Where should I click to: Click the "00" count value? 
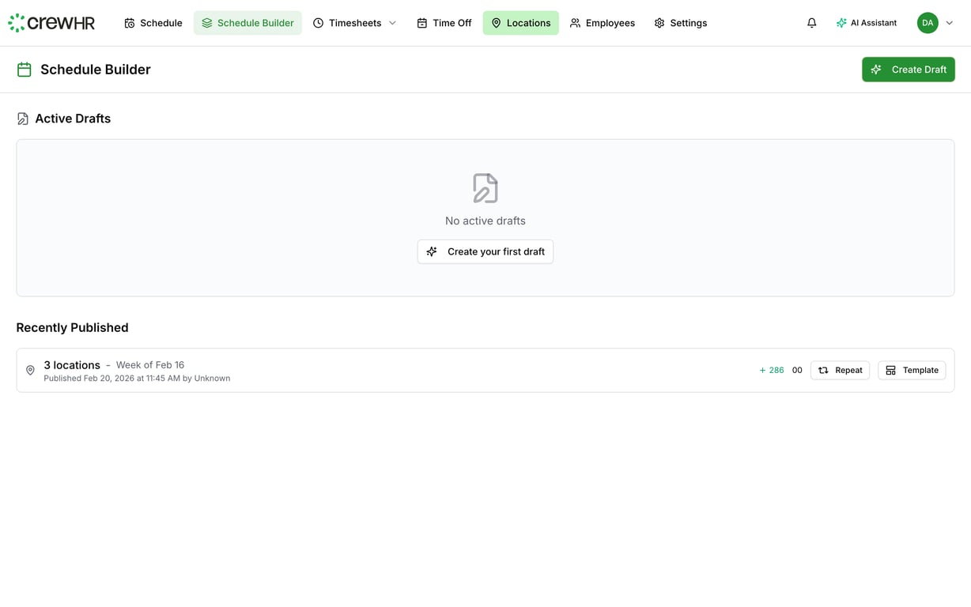797,370
